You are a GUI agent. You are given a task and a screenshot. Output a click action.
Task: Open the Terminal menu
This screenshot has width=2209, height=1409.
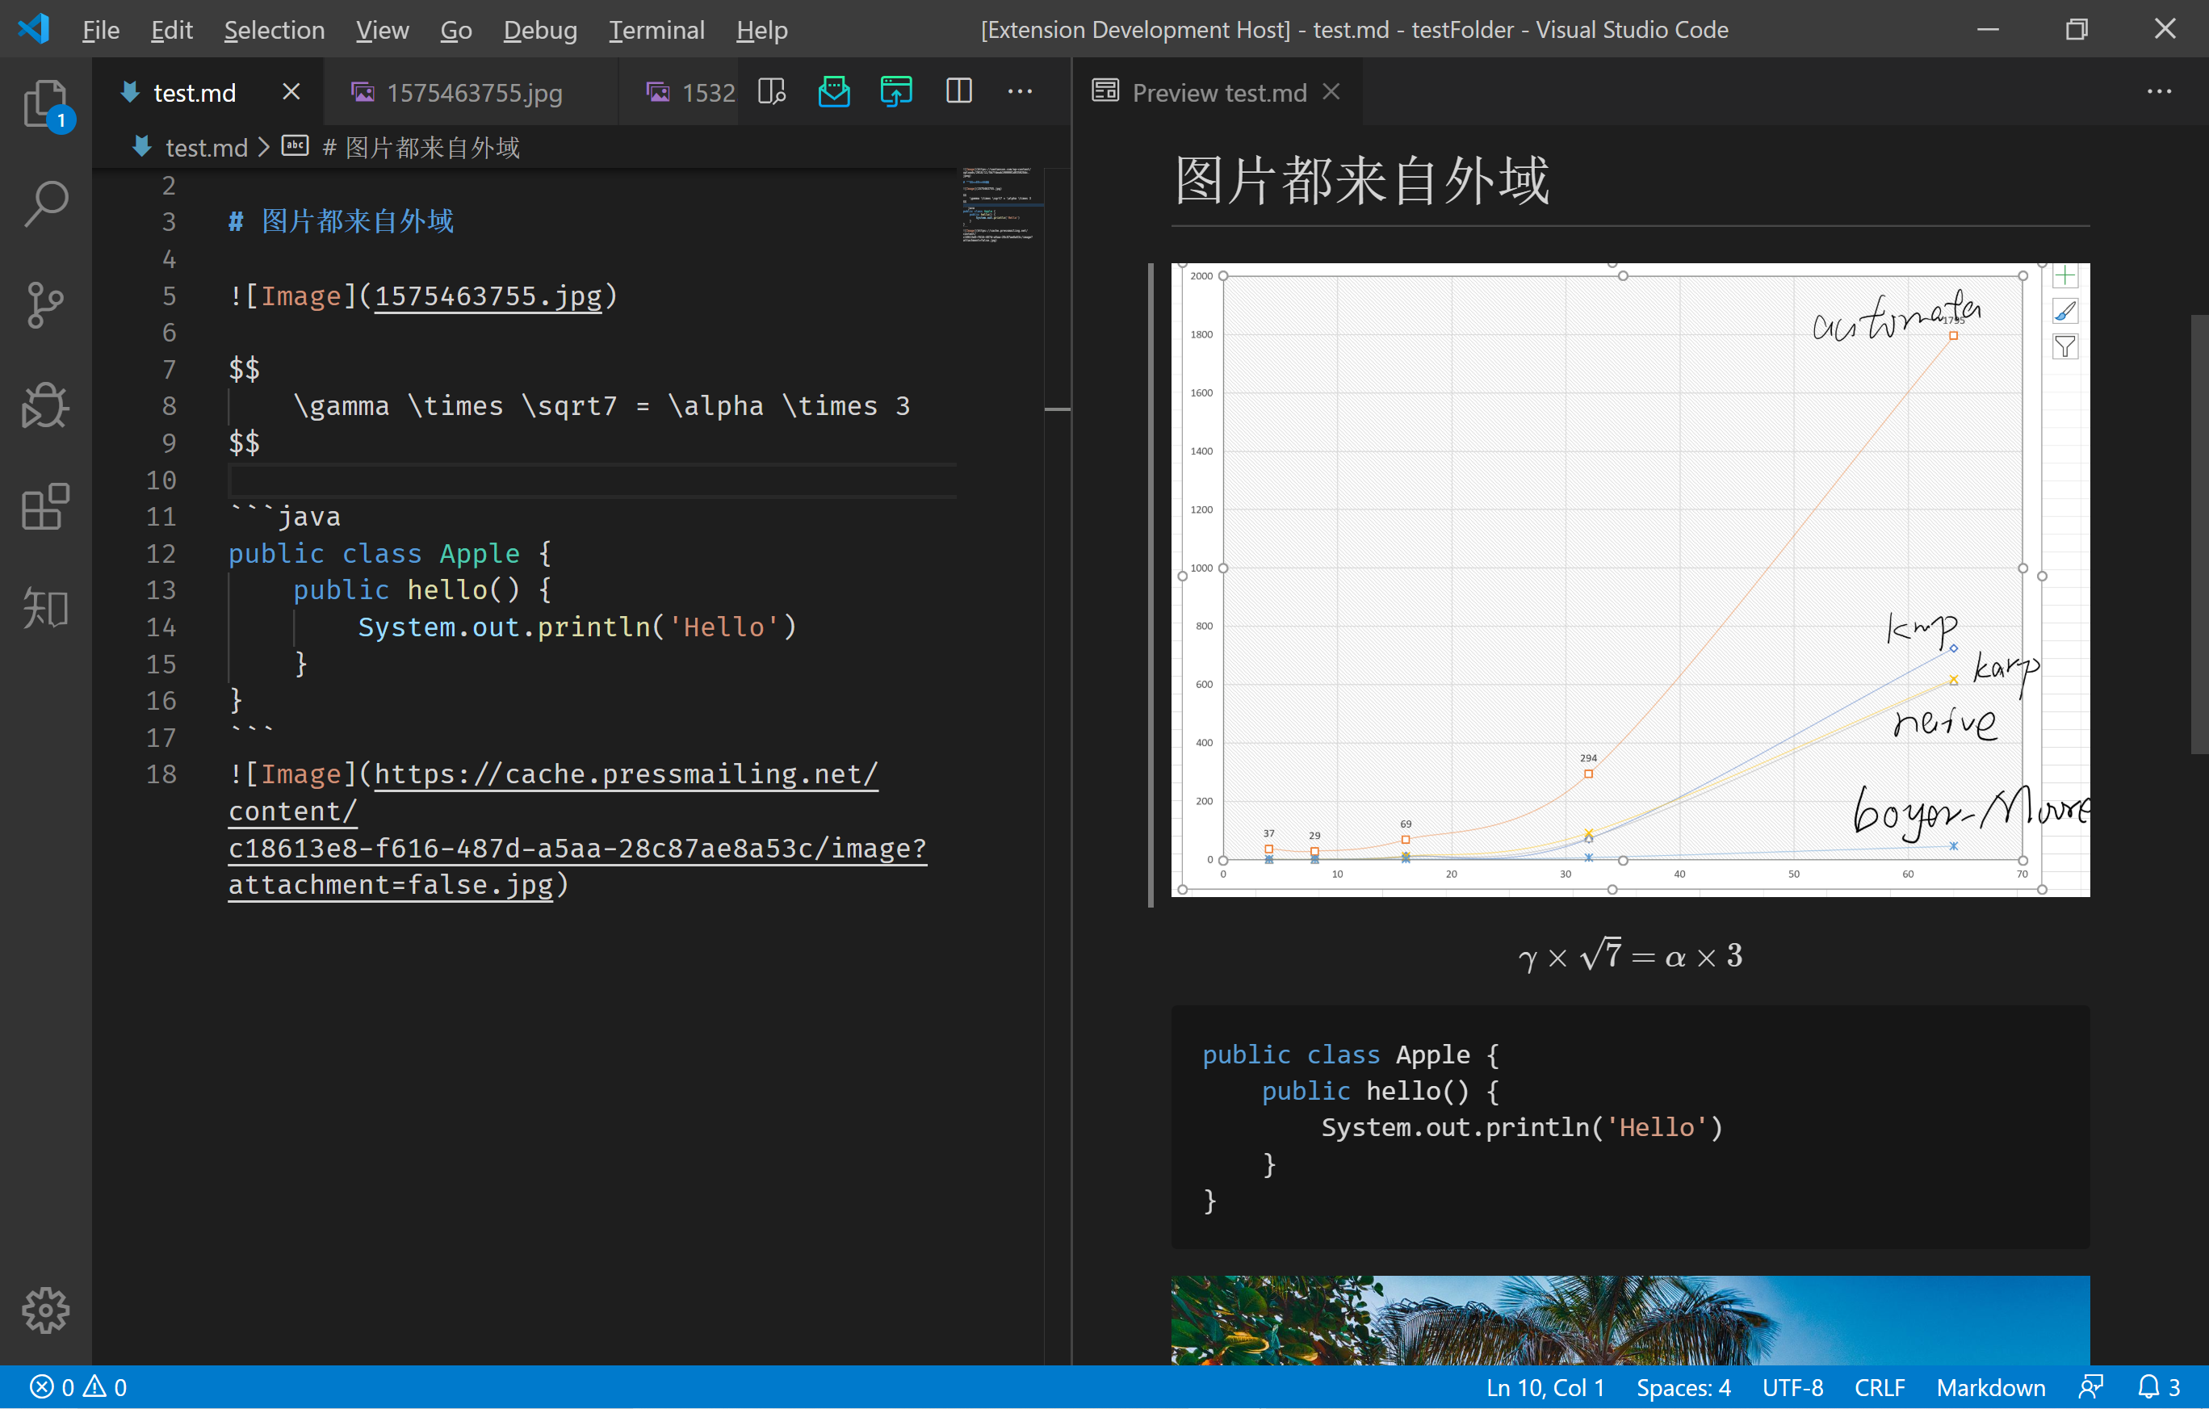click(x=657, y=30)
